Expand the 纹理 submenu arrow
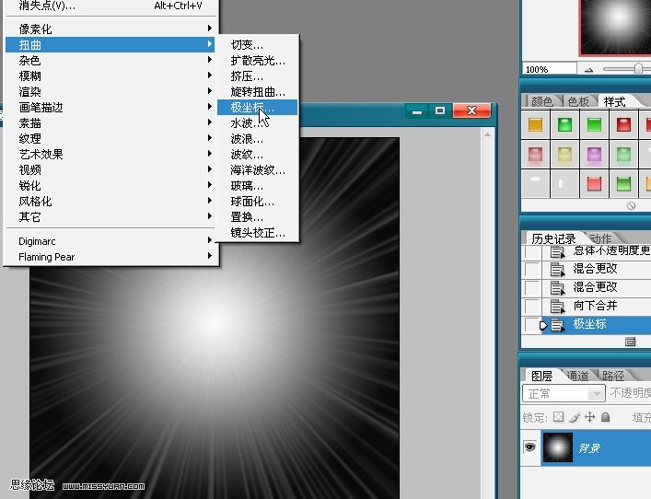651x499 pixels. (x=210, y=138)
